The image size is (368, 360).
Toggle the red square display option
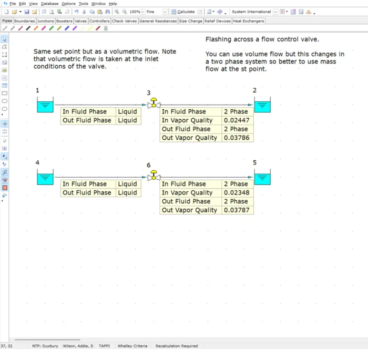coord(5,188)
